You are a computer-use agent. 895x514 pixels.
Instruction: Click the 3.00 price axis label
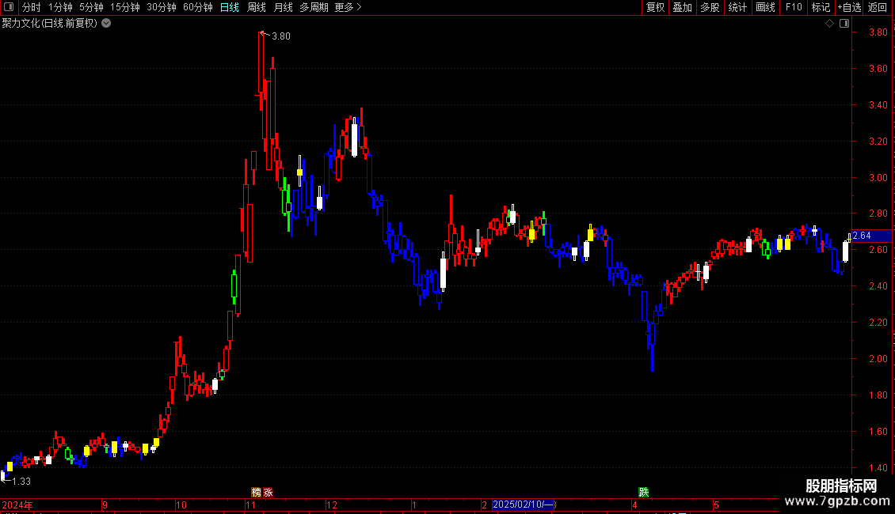tap(878, 177)
